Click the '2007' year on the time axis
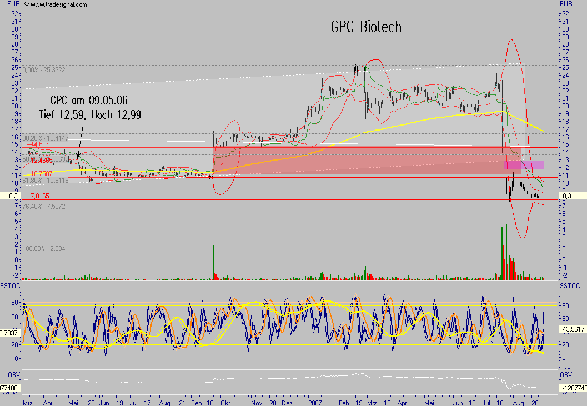Image resolution: width=587 pixels, height=406 pixels. 315,403
